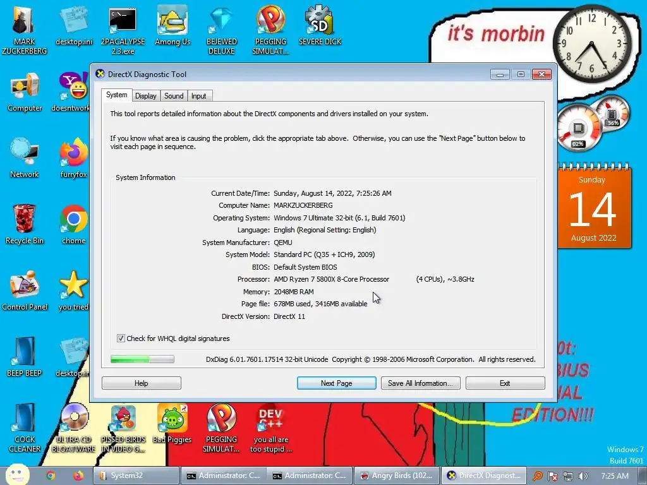Open the Sound tab
This screenshot has width=647, height=485.
(x=174, y=96)
